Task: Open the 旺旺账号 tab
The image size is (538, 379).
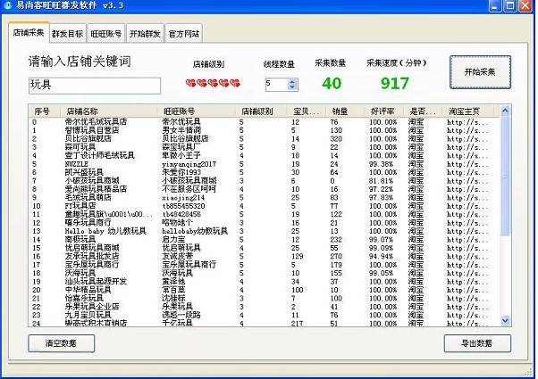Action: (x=106, y=34)
